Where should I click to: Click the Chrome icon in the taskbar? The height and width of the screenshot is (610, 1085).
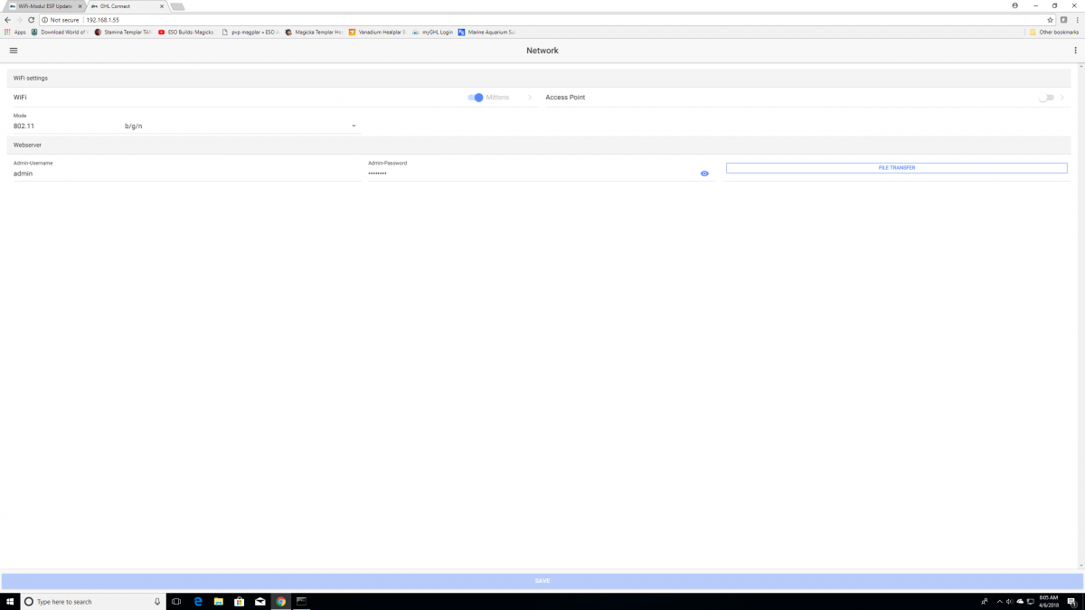tap(281, 601)
